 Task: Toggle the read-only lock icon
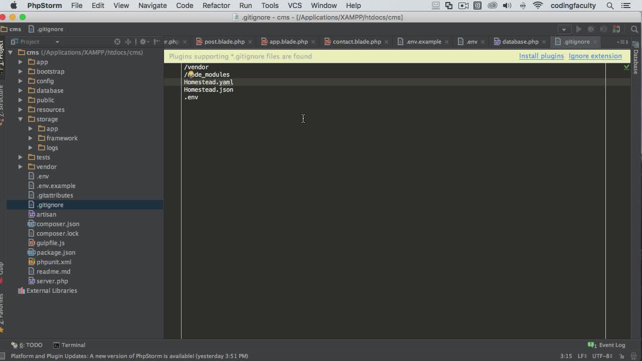pyautogui.click(x=622, y=356)
